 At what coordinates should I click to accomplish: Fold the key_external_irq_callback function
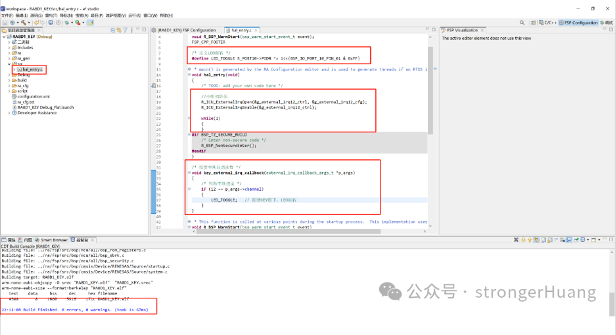(x=189, y=173)
